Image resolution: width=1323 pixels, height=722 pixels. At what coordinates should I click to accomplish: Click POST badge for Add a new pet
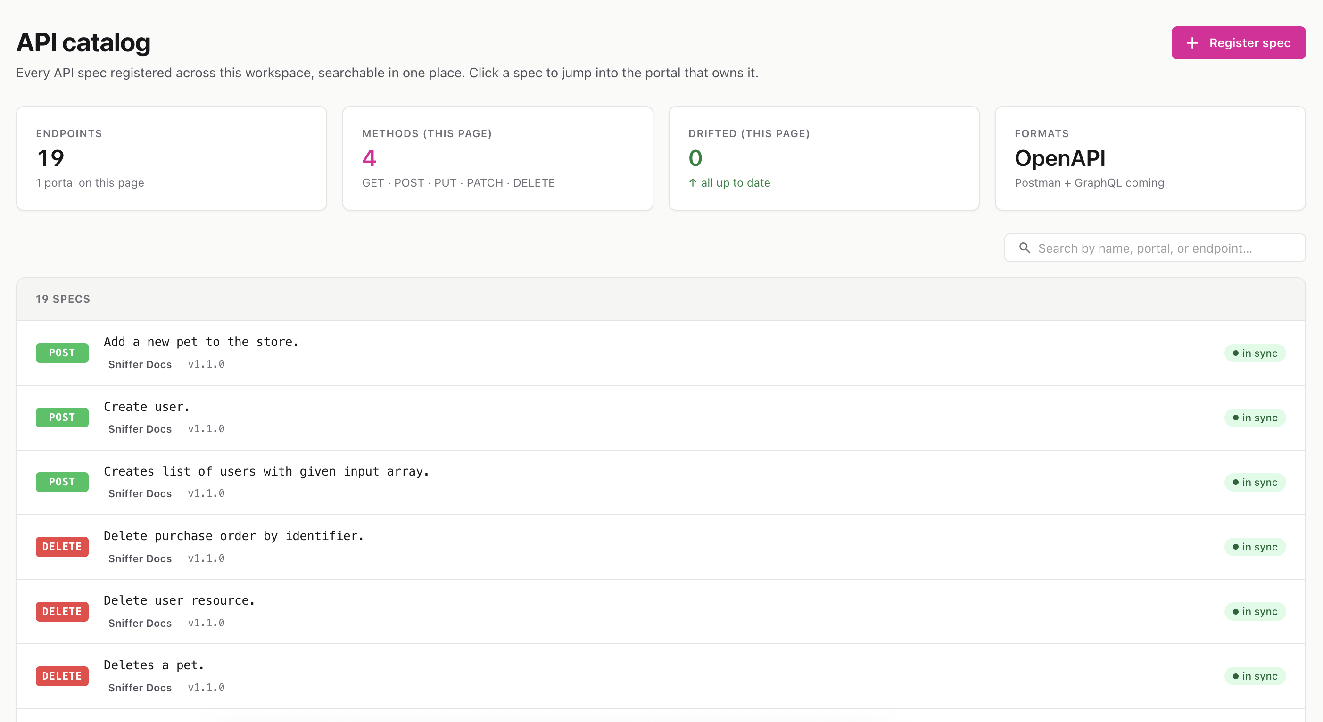(62, 353)
